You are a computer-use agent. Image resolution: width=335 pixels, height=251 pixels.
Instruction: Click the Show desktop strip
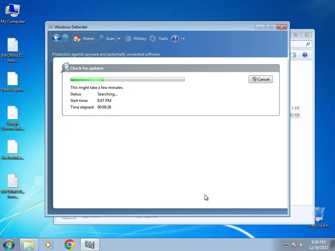333,244
